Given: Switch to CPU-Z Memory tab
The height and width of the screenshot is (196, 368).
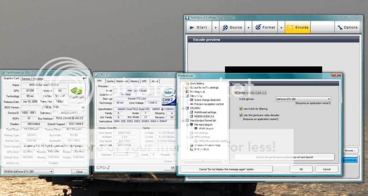Looking at the screenshot, I should tap(135, 81).
